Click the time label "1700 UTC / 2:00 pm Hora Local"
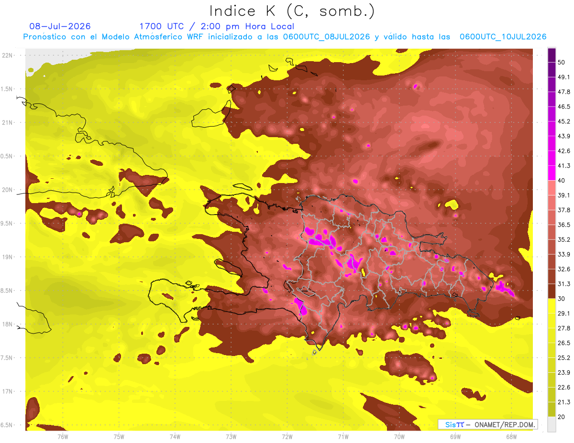Viewport: 574px width, 443px height. (x=217, y=26)
